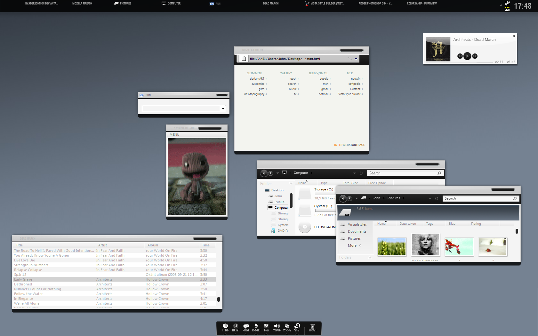Open the deviantART link on start page
538x336 pixels.
pos(257,79)
